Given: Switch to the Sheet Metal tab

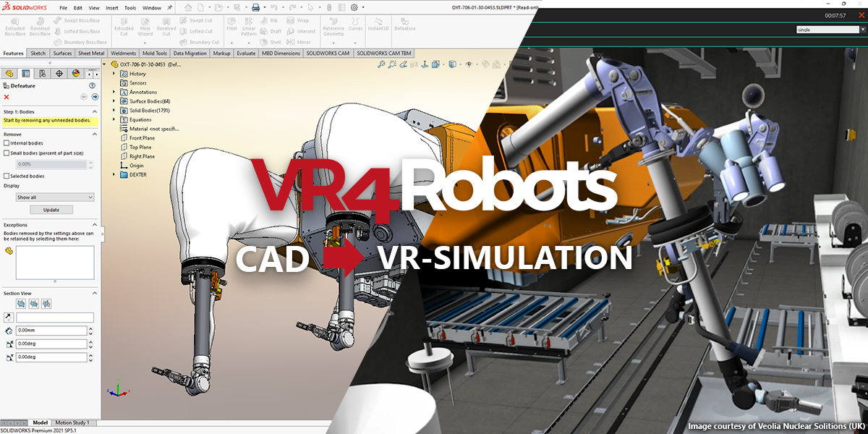Looking at the screenshot, I should point(91,53).
